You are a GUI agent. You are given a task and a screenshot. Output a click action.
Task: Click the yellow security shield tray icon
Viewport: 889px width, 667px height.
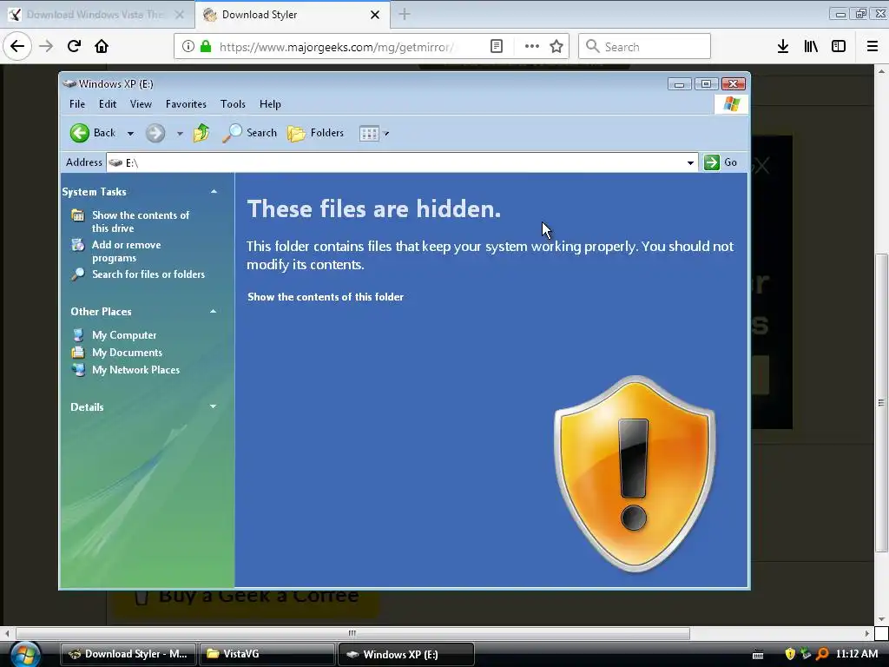tap(790, 654)
